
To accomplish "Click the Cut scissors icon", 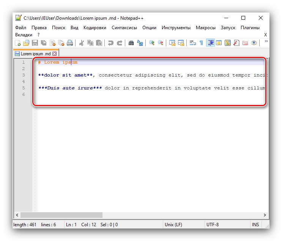I will (x=81, y=43).
